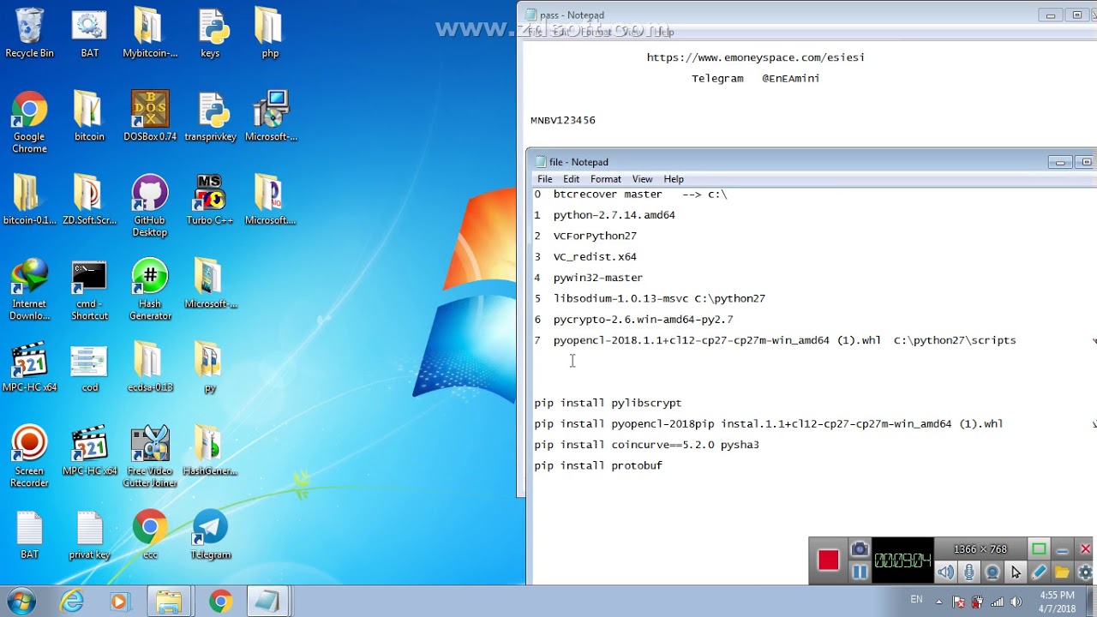The width and height of the screenshot is (1097, 617).
Task: Open the Edit menu in file - Notepad
Action: (x=572, y=179)
